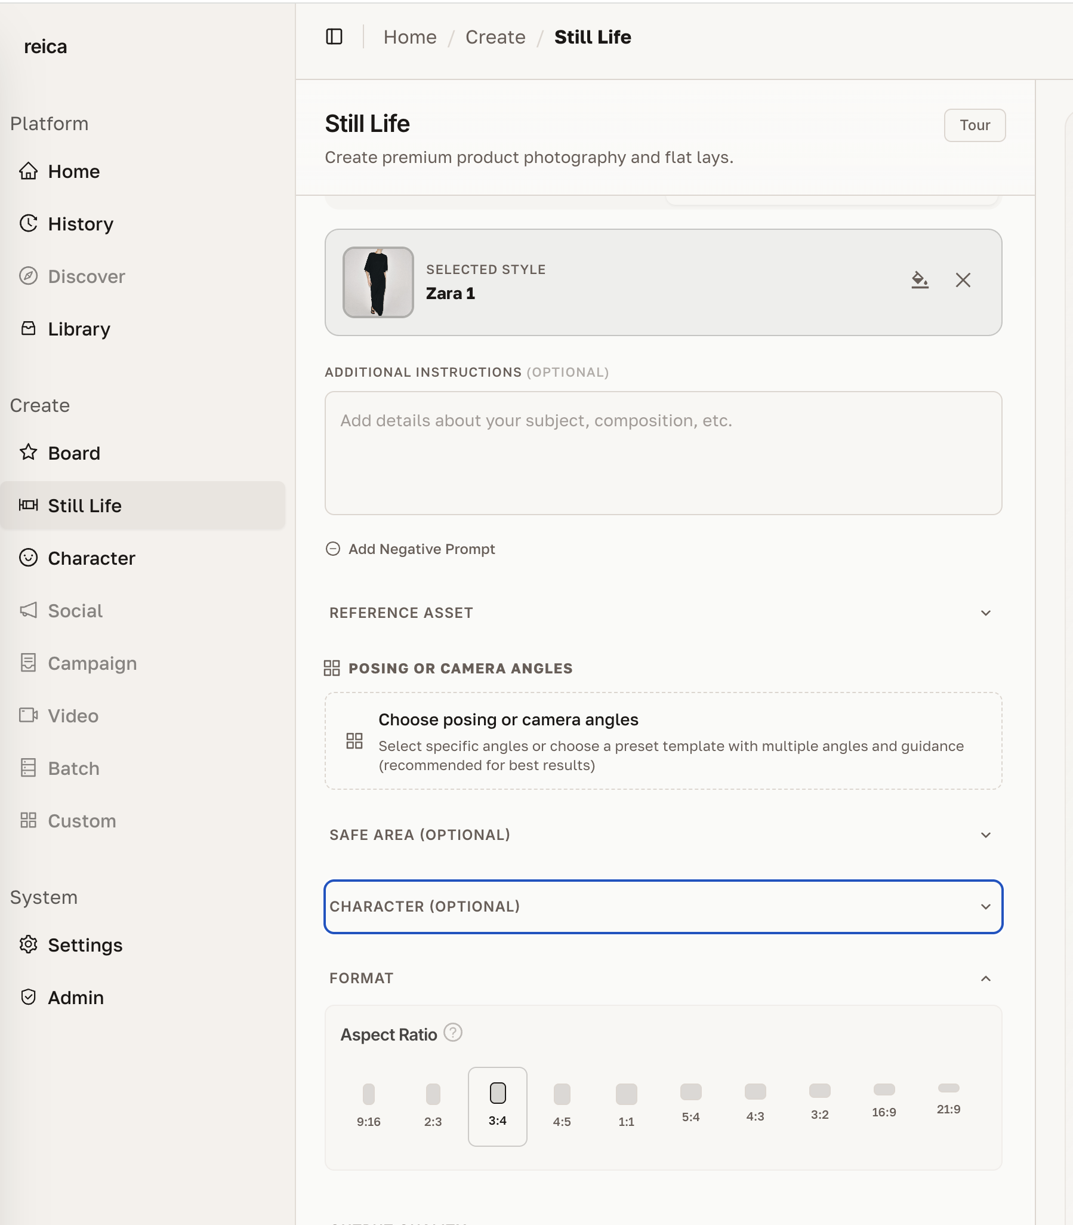Click the paint bucket icon on selected style
This screenshot has width=1073, height=1225.
tap(920, 281)
